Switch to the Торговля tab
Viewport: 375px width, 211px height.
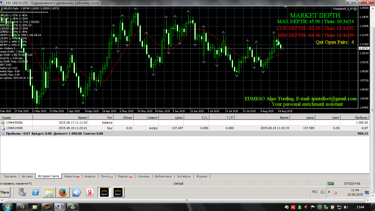click(10, 176)
